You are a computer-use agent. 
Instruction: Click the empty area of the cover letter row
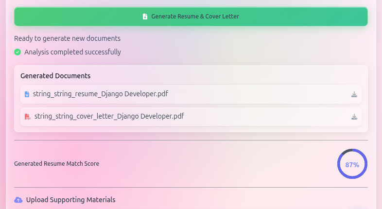pyautogui.click(x=267, y=117)
